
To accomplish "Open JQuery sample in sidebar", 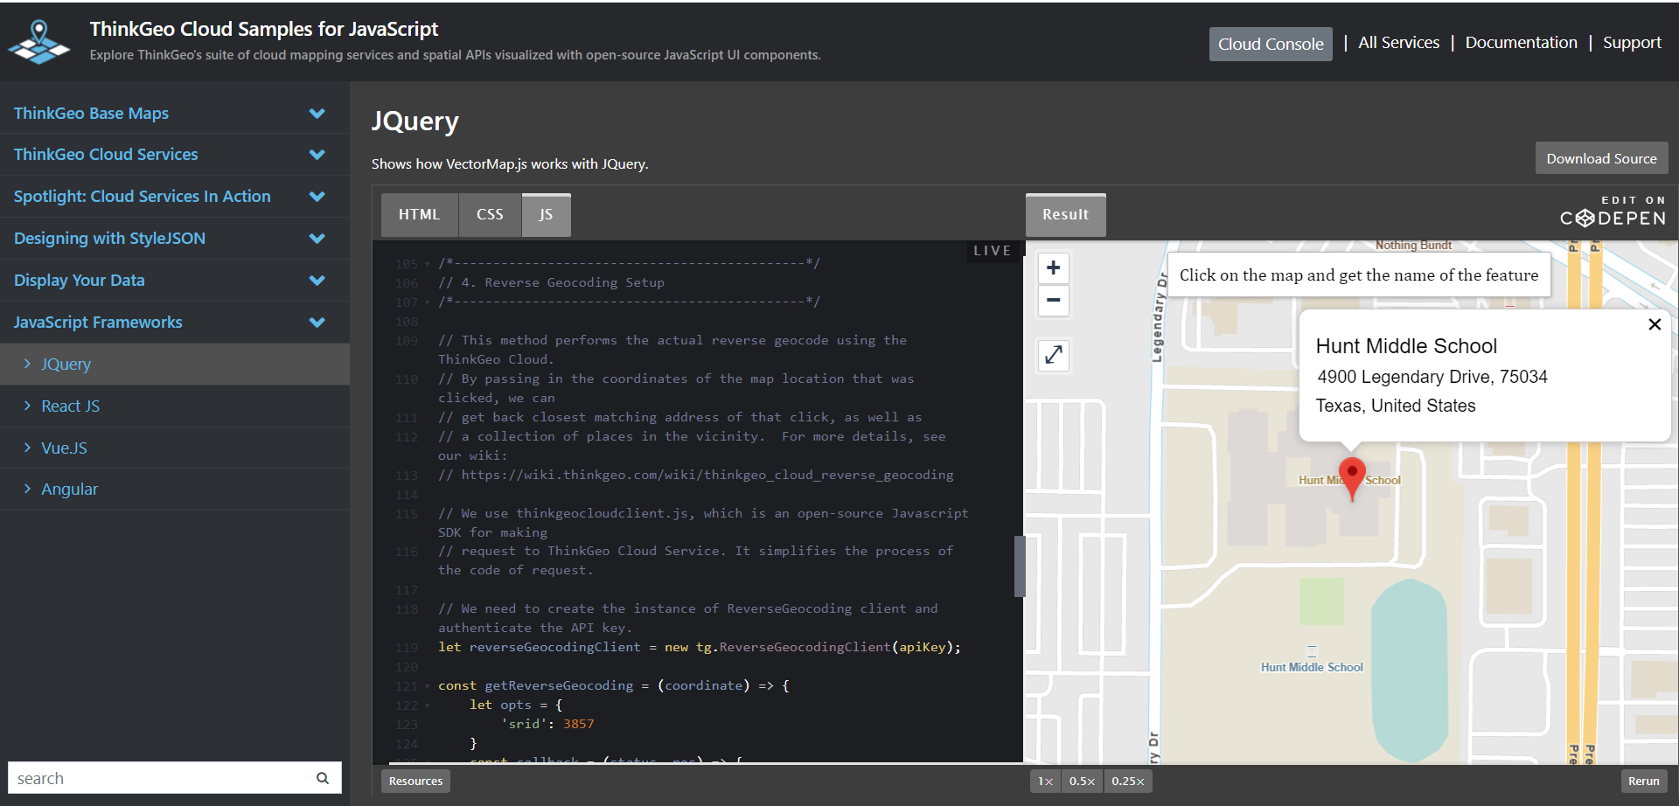I will point(175,365).
